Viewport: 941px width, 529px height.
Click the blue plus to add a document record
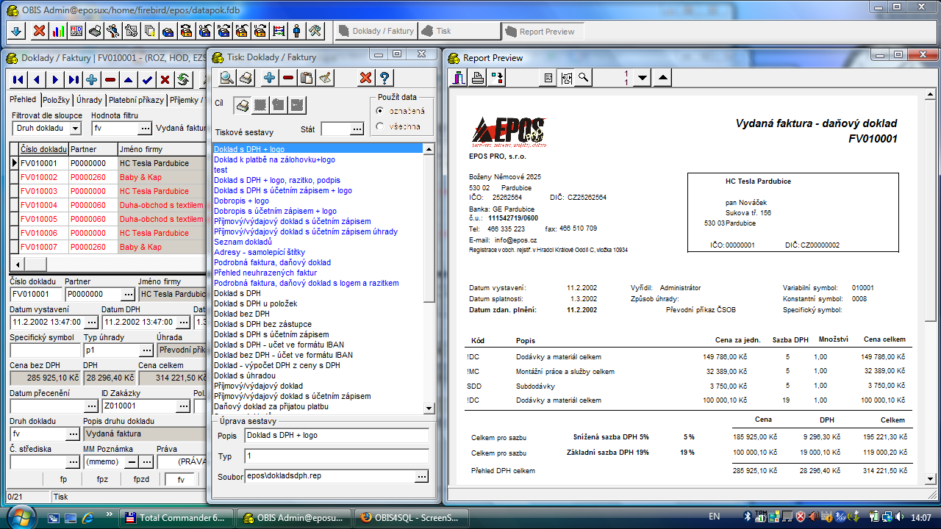click(x=92, y=79)
